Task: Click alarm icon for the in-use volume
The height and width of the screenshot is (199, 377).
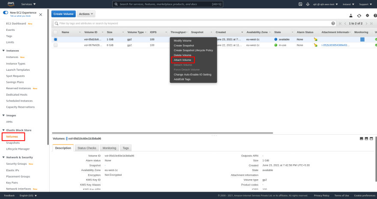Action: 315,45
